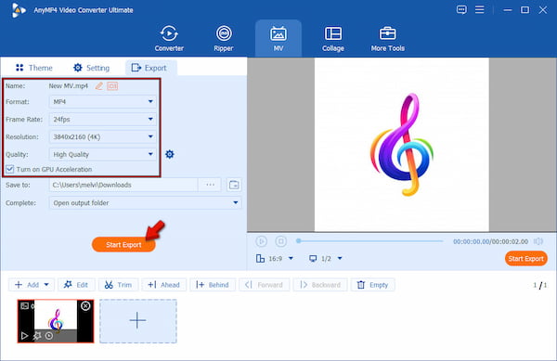Expand the Format dropdown showing MP4
Image resolution: width=557 pixels, height=361 pixels.
click(x=103, y=102)
